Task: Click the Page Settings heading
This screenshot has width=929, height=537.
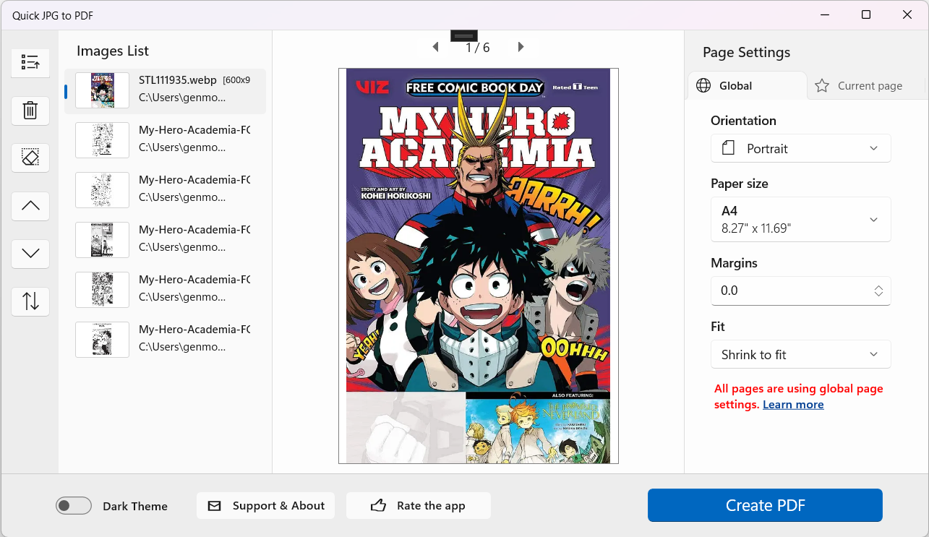Action: coord(746,53)
